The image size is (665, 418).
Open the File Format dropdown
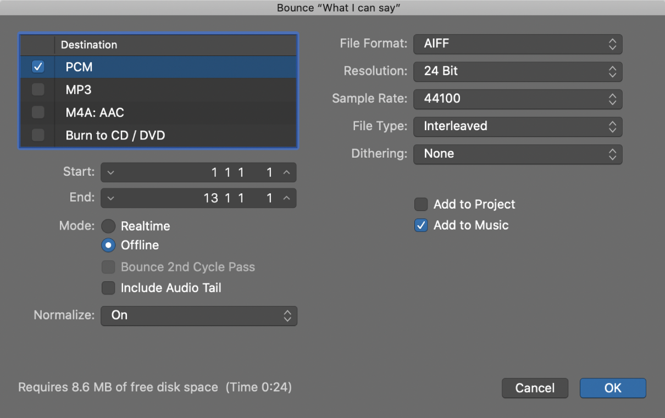(517, 44)
